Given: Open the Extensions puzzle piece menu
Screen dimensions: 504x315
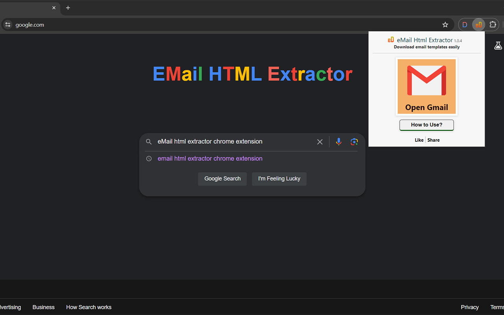Looking at the screenshot, I should pos(493,25).
